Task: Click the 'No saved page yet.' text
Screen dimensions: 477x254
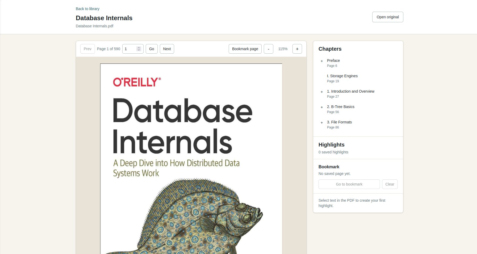Action: point(334,174)
